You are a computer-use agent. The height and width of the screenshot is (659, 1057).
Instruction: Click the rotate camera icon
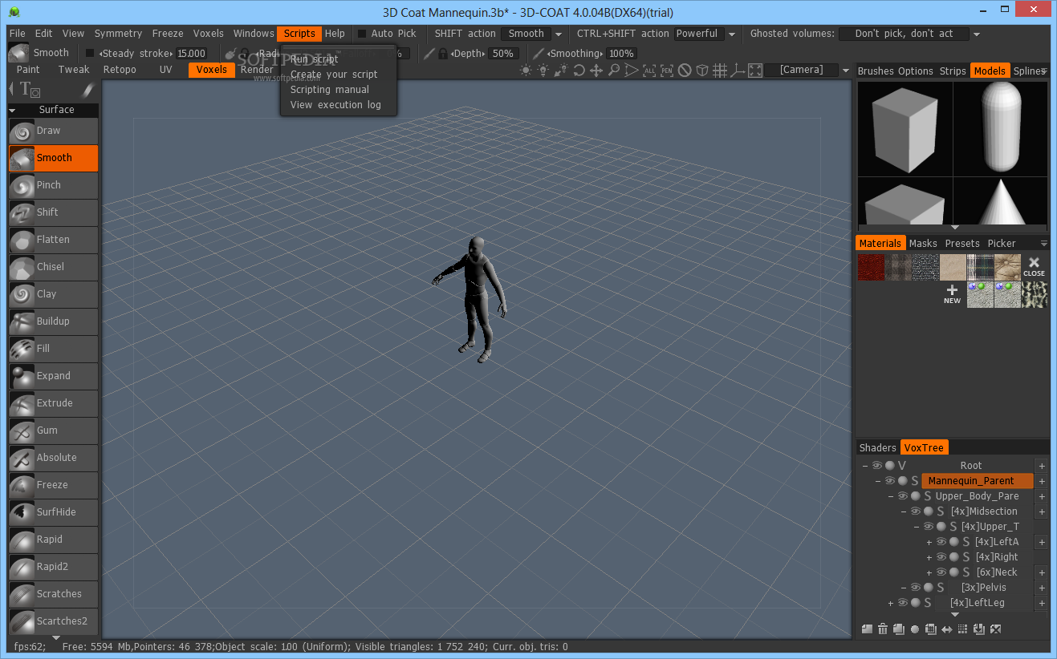point(579,71)
